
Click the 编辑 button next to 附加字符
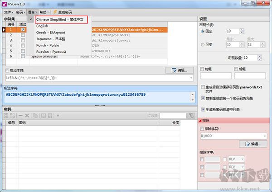(x=180, y=70)
